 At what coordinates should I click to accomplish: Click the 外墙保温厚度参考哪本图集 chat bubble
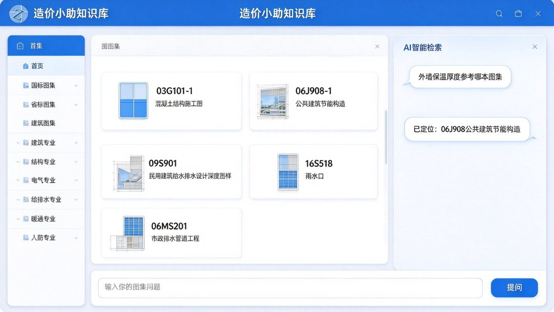pos(460,76)
